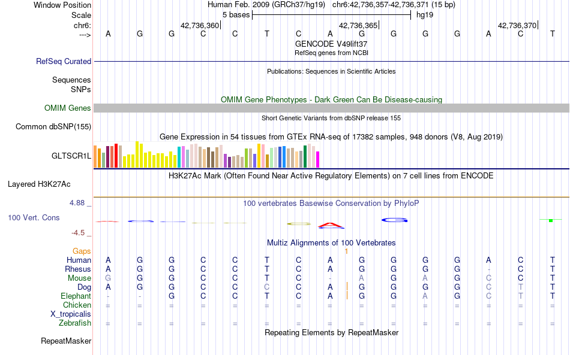
Task: Click the gray OMIM Genes bar
Action: point(331,108)
